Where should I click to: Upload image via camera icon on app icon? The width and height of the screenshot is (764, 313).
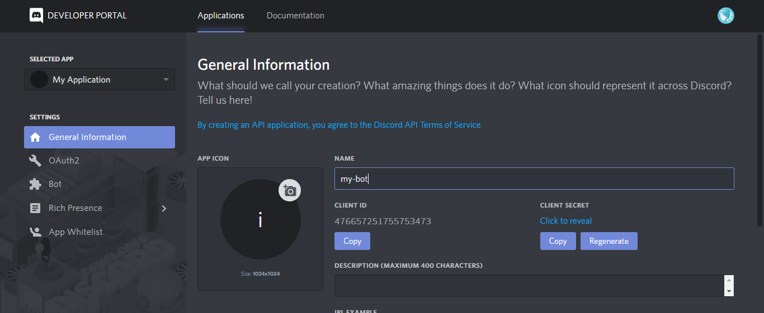(290, 191)
